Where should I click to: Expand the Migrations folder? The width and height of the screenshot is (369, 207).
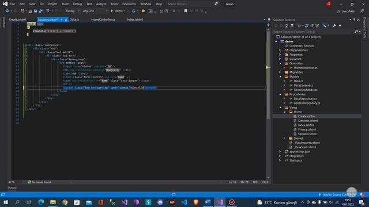click(x=280, y=72)
